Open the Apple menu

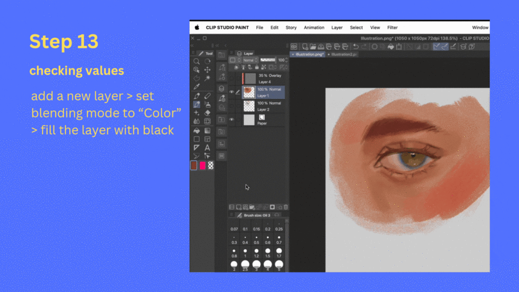[x=197, y=28]
